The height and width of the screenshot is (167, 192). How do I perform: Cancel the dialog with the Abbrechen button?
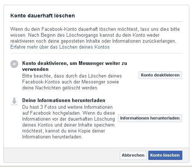[133, 155]
